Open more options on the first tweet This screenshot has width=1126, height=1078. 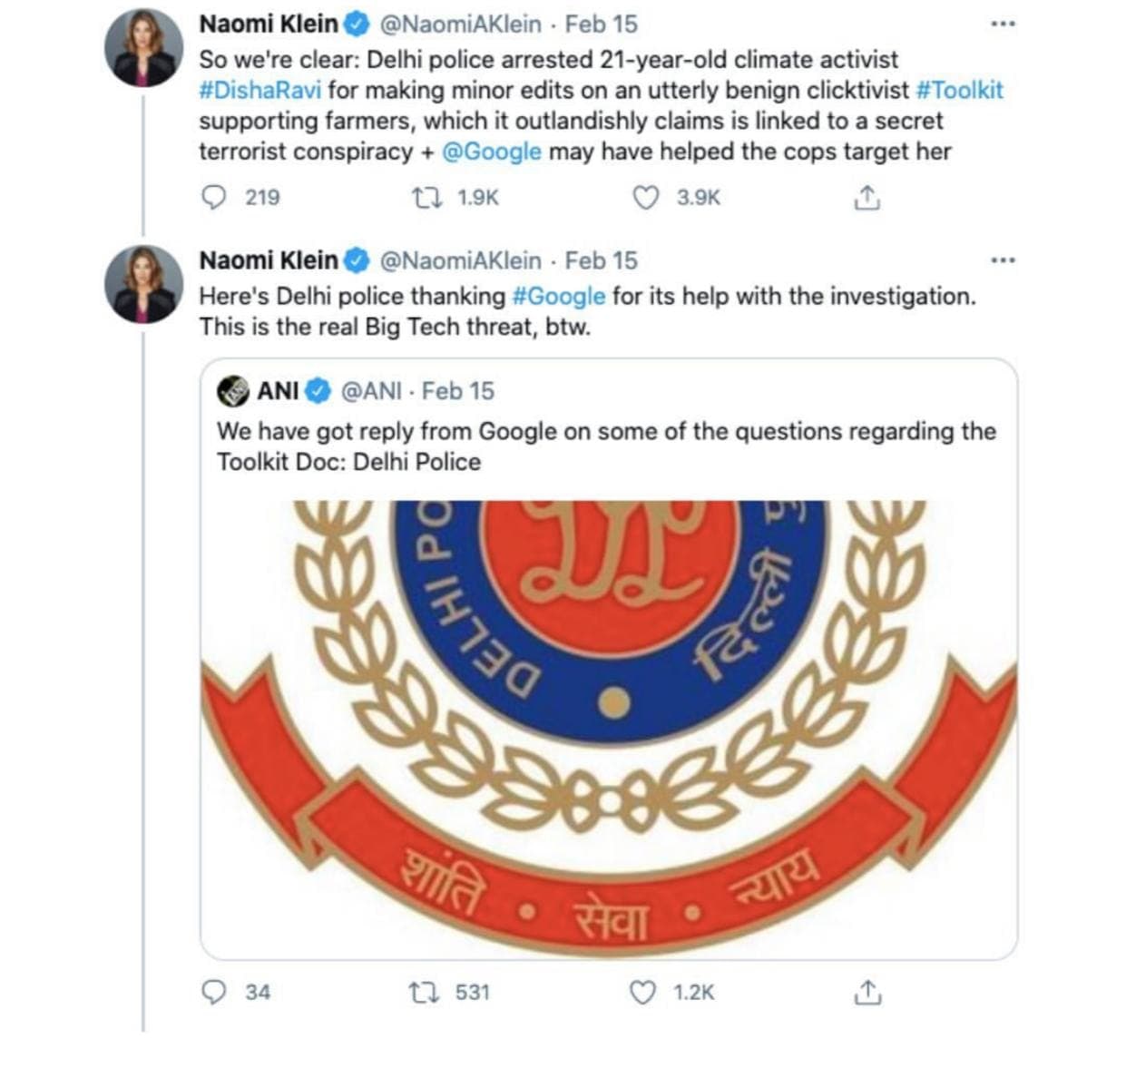tap(1003, 24)
